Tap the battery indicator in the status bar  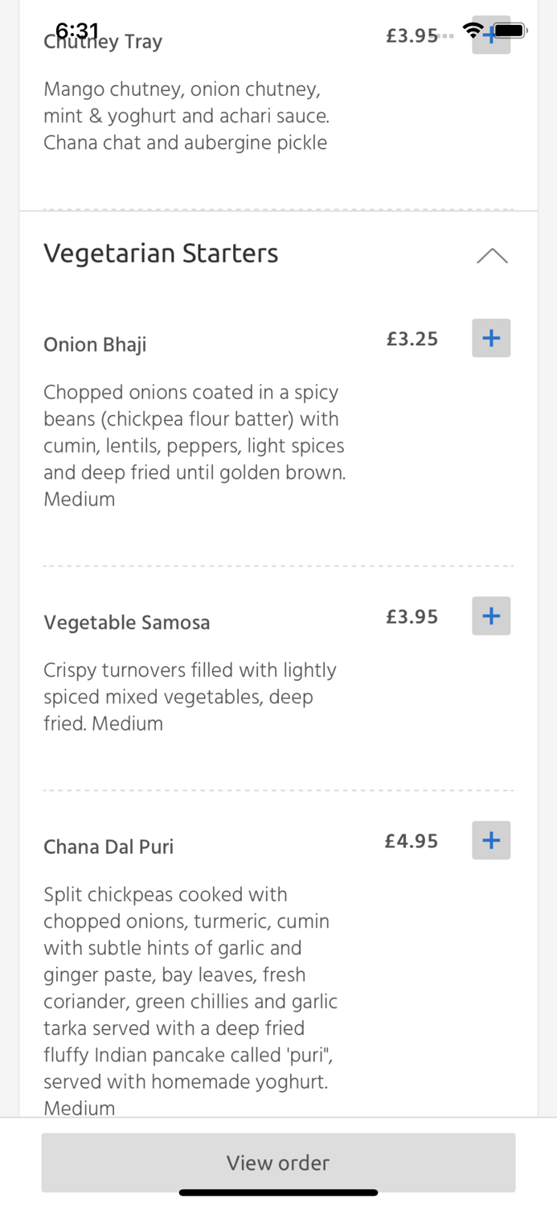click(x=510, y=32)
